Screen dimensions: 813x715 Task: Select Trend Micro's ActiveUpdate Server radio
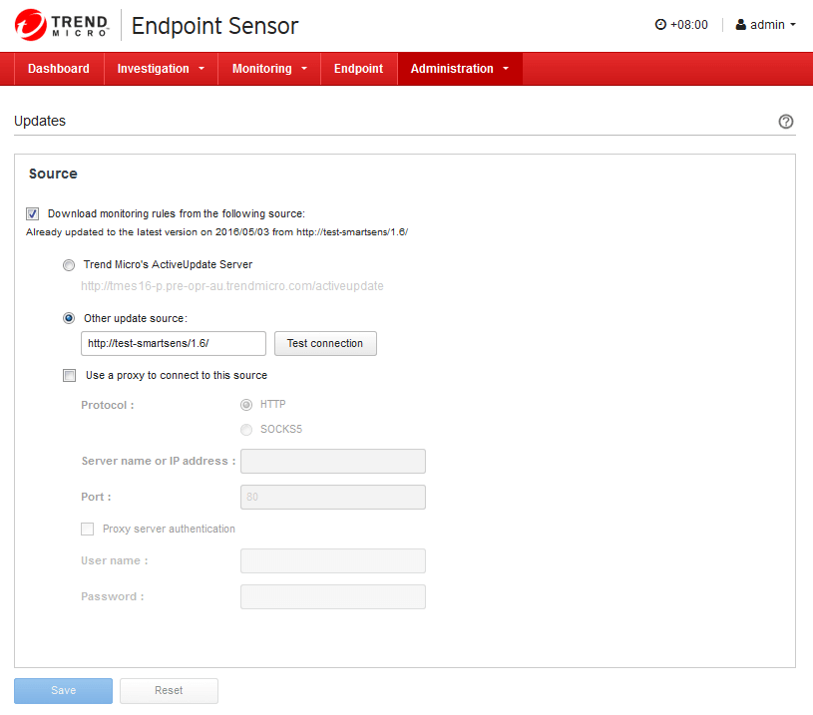pos(68,265)
